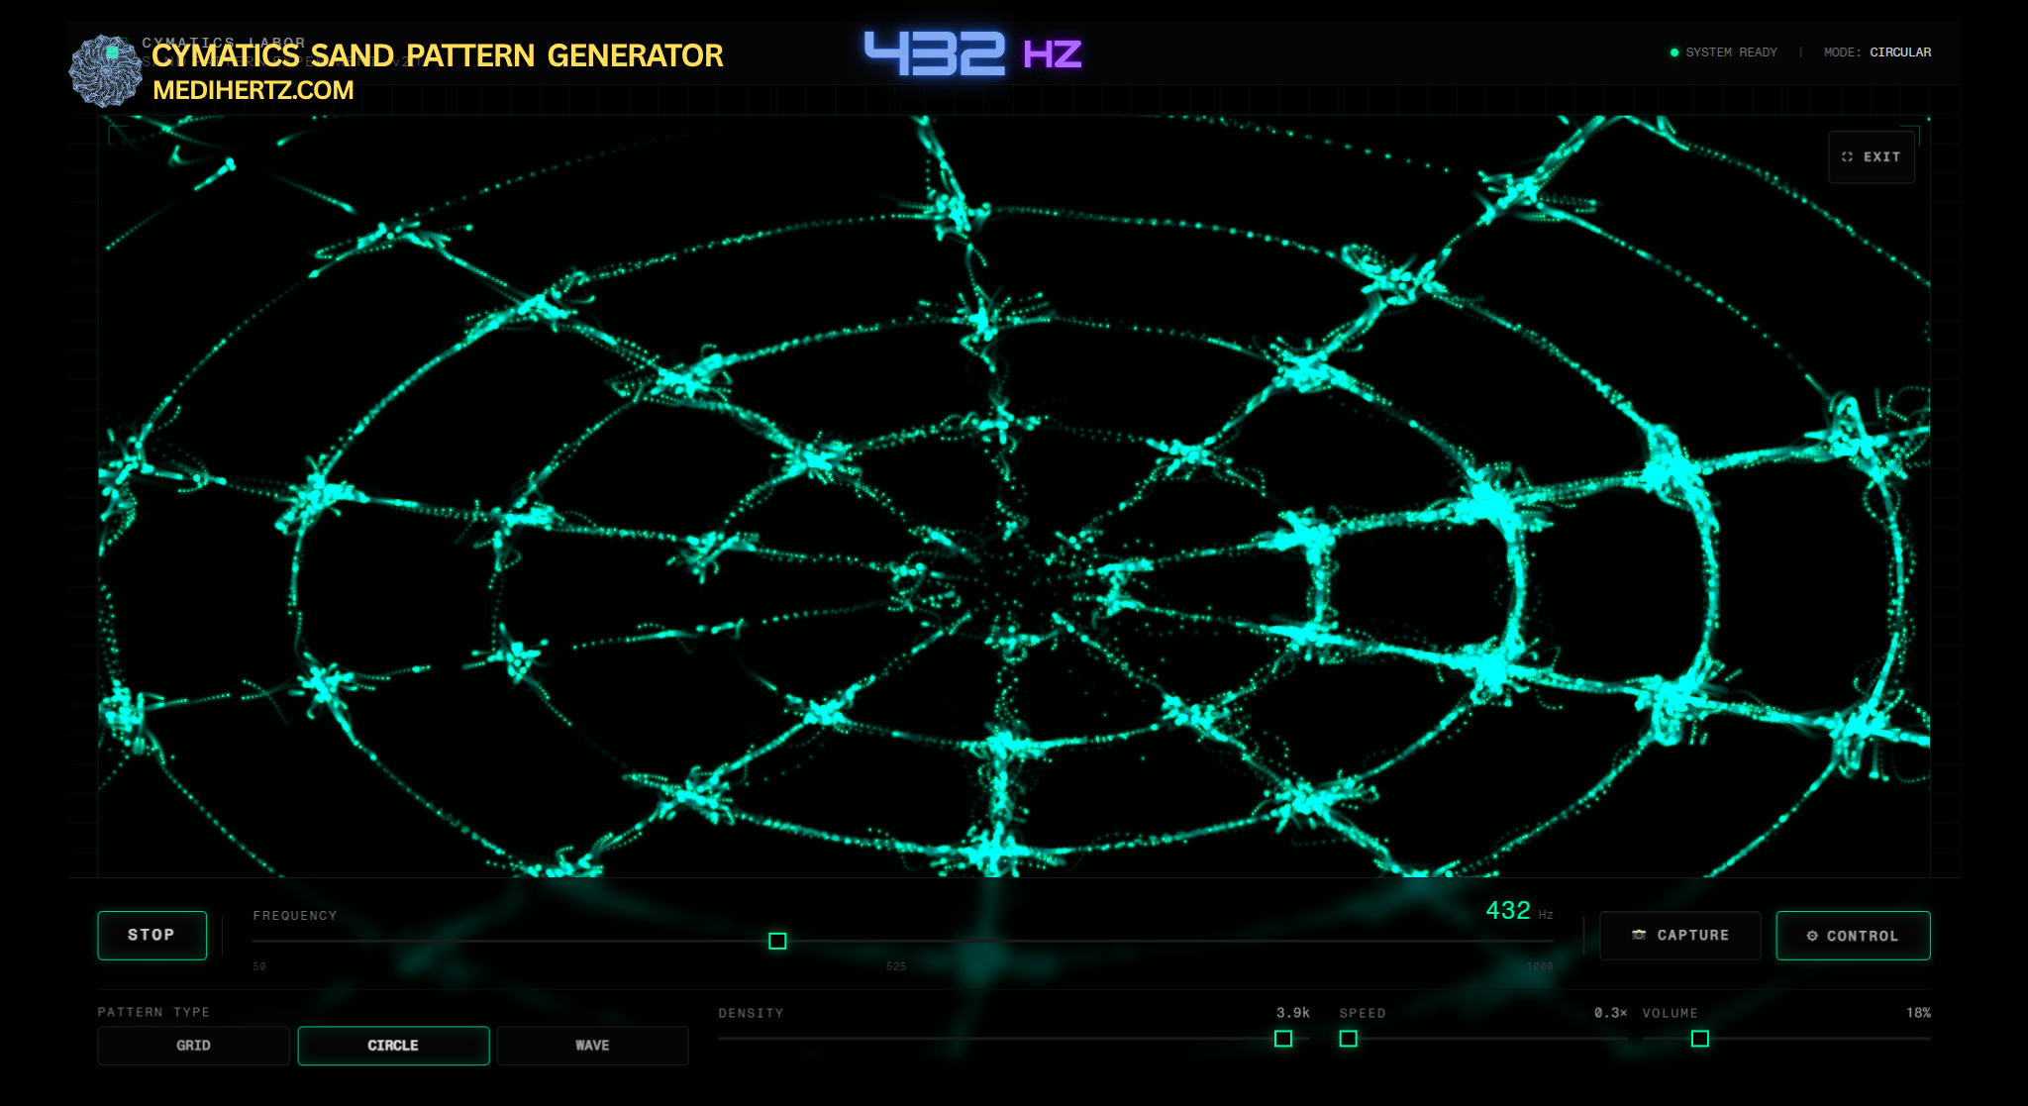The image size is (2028, 1106).
Task: Click the Mode: Circular indicator
Action: tap(1876, 51)
